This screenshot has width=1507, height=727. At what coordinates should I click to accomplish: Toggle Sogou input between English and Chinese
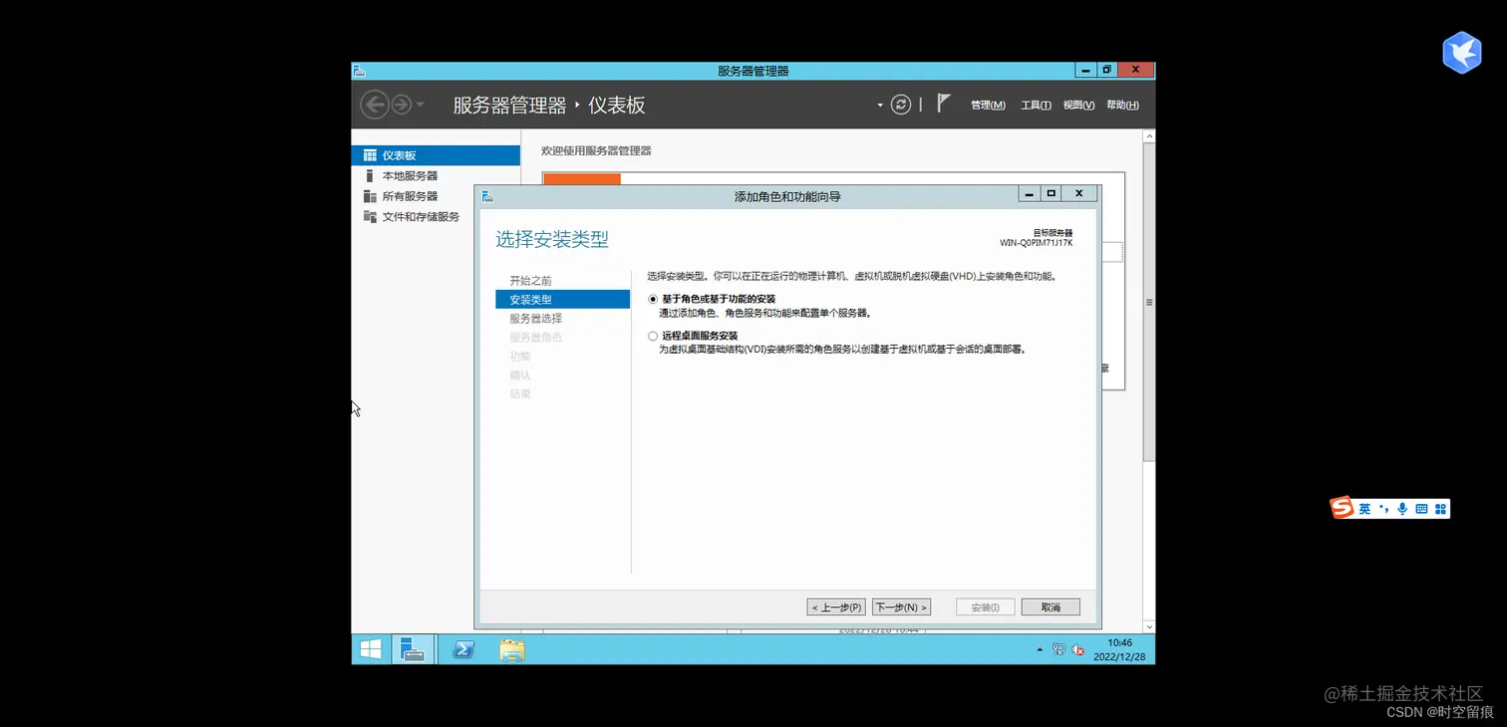click(x=1364, y=508)
